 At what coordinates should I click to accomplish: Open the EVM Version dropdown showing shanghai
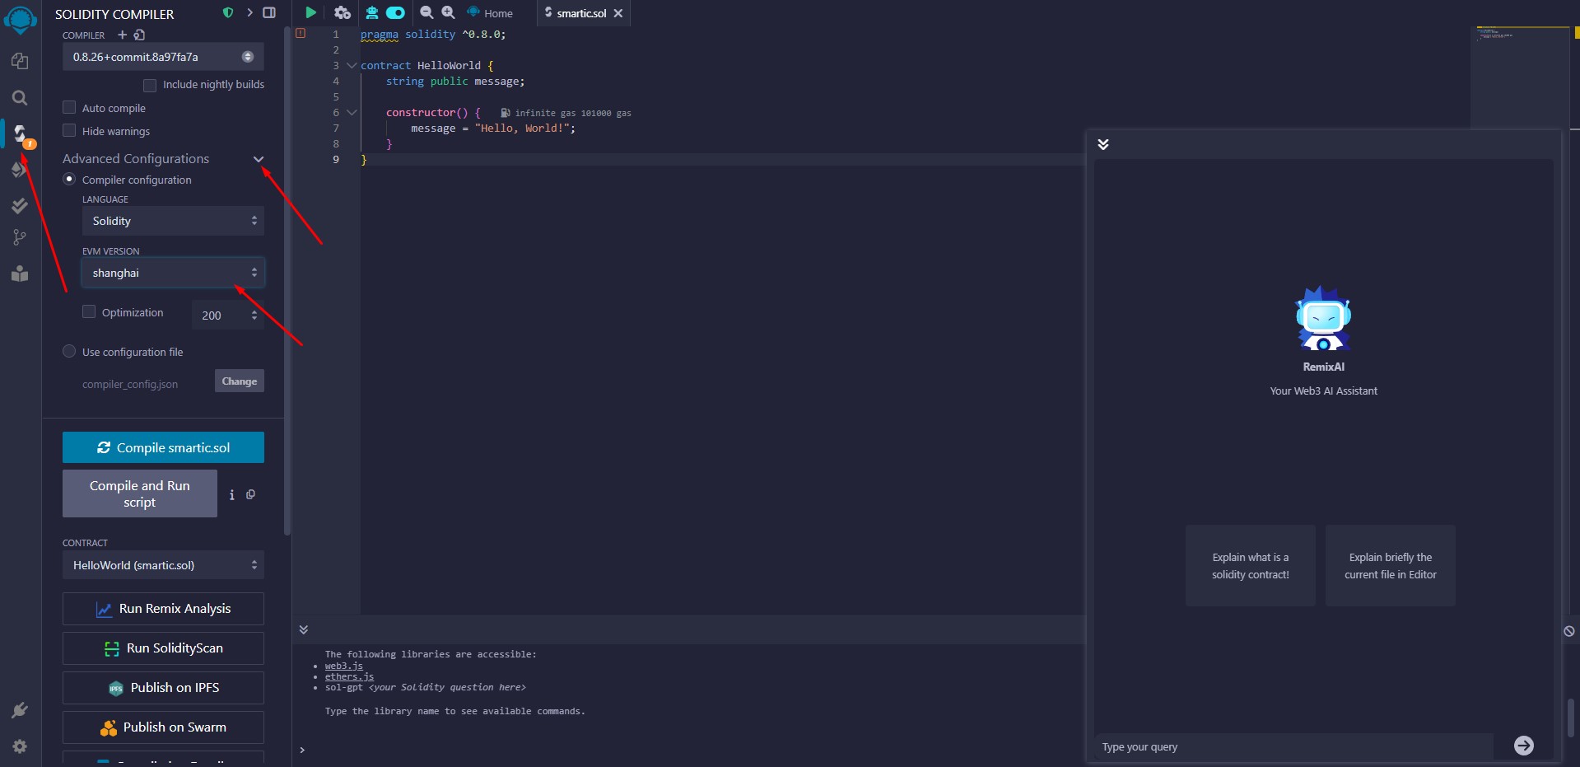pyautogui.click(x=172, y=273)
